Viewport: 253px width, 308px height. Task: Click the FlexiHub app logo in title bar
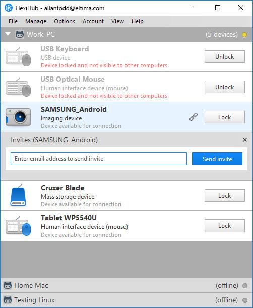[x=9, y=8]
